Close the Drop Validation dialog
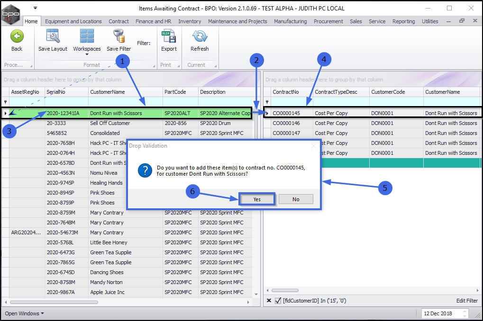 coord(313,146)
